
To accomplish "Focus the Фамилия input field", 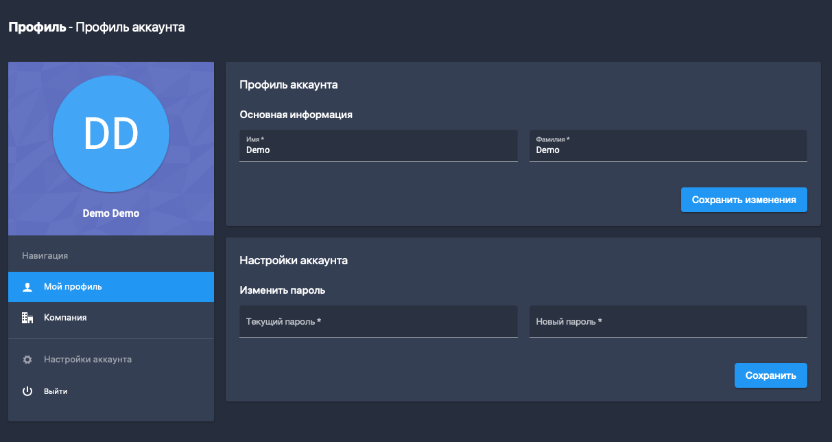I will click(x=667, y=150).
